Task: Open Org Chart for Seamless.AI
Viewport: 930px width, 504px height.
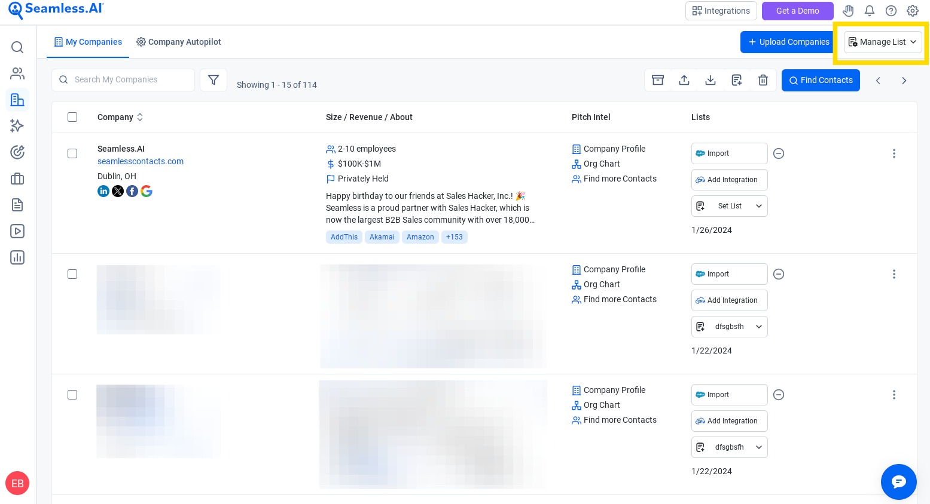Action: tap(596, 164)
